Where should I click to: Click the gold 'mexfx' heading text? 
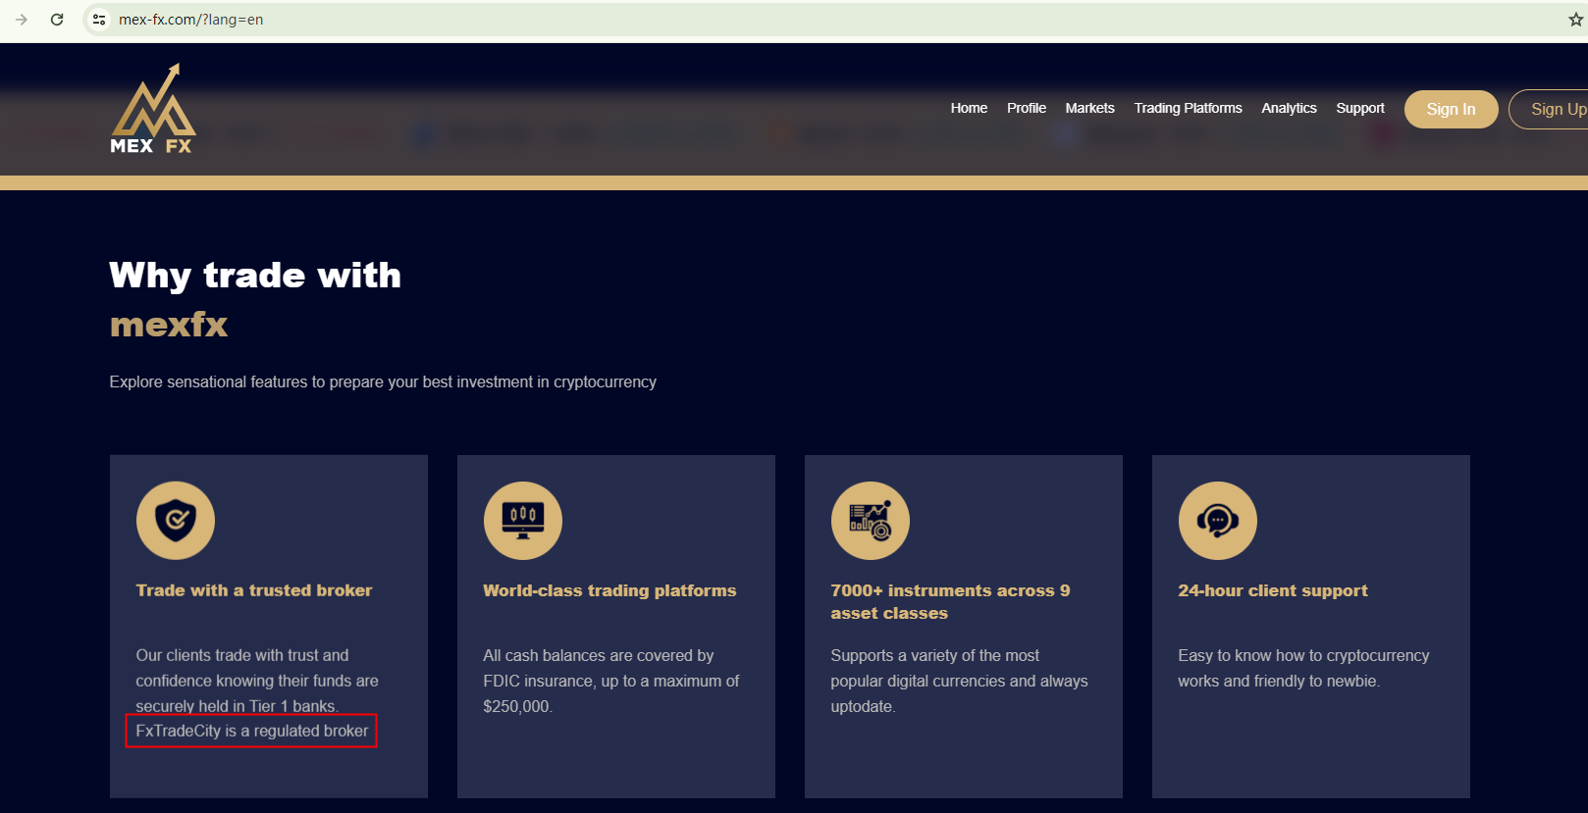tap(169, 325)
